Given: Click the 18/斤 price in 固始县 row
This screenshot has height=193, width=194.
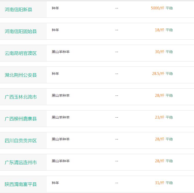Looking at the screenshot, I should pos(160,30).
